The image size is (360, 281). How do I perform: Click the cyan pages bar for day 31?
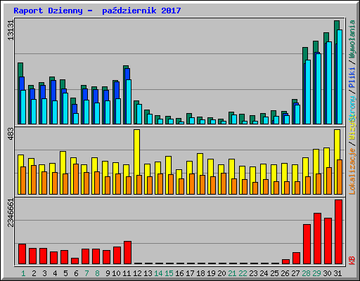[340, 77]
